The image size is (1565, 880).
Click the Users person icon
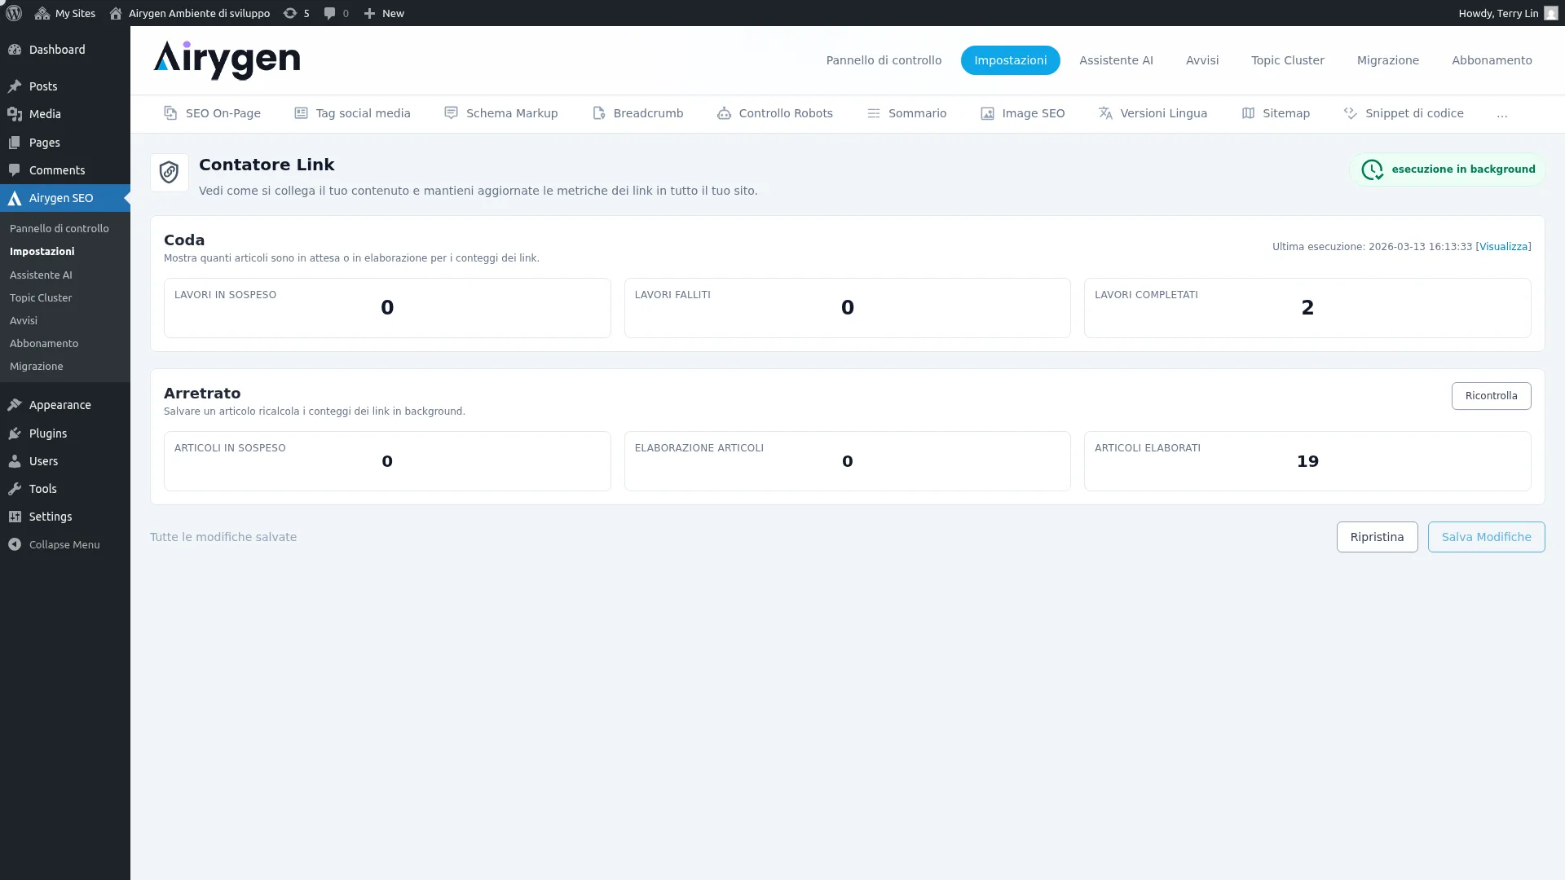[15, 461]
